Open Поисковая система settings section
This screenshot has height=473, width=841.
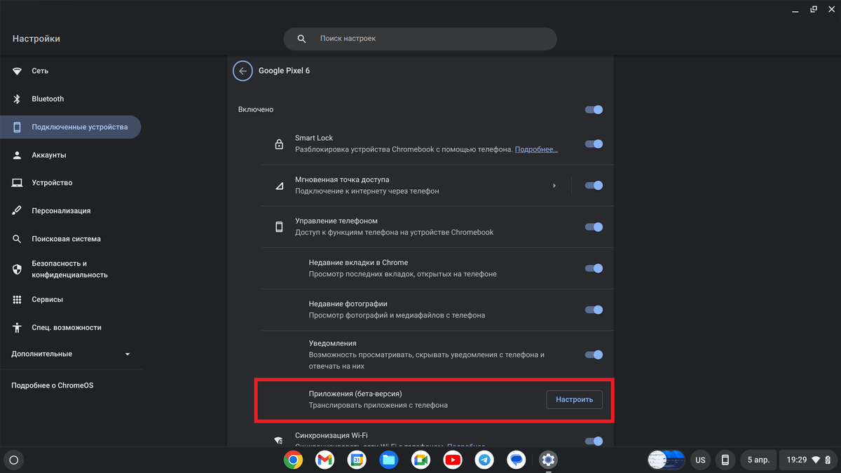pos(70,239)
